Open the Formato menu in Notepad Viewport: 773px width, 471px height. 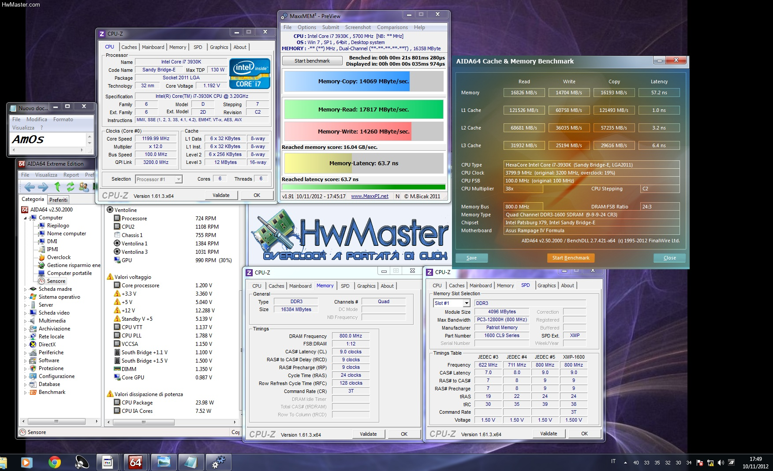63,119
